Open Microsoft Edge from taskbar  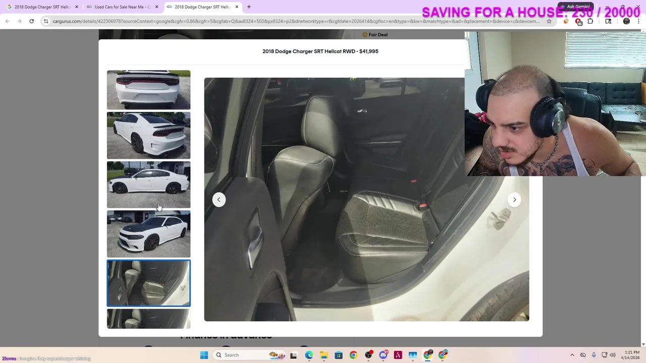tap(309, 355)
